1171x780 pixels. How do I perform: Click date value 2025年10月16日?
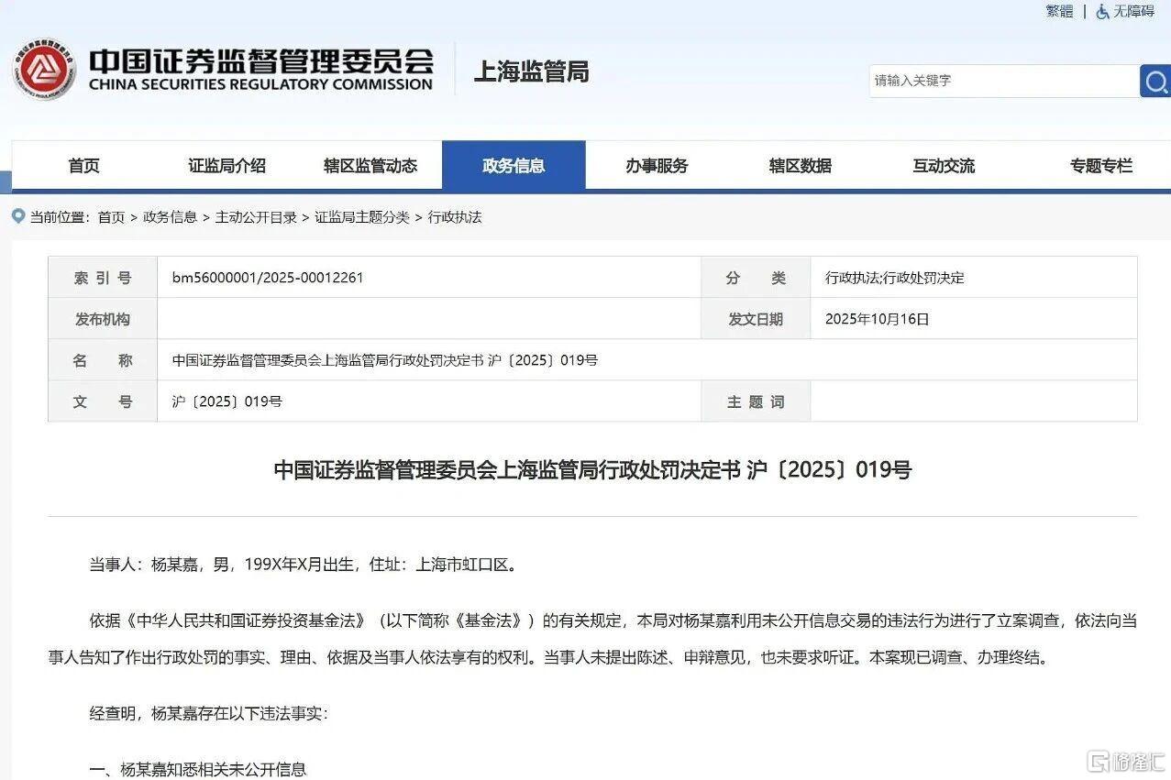tap(878, 319)
